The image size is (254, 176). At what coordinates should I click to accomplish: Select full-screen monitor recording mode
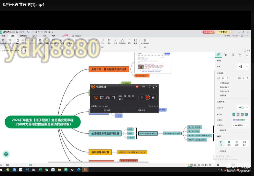[96, 97]
